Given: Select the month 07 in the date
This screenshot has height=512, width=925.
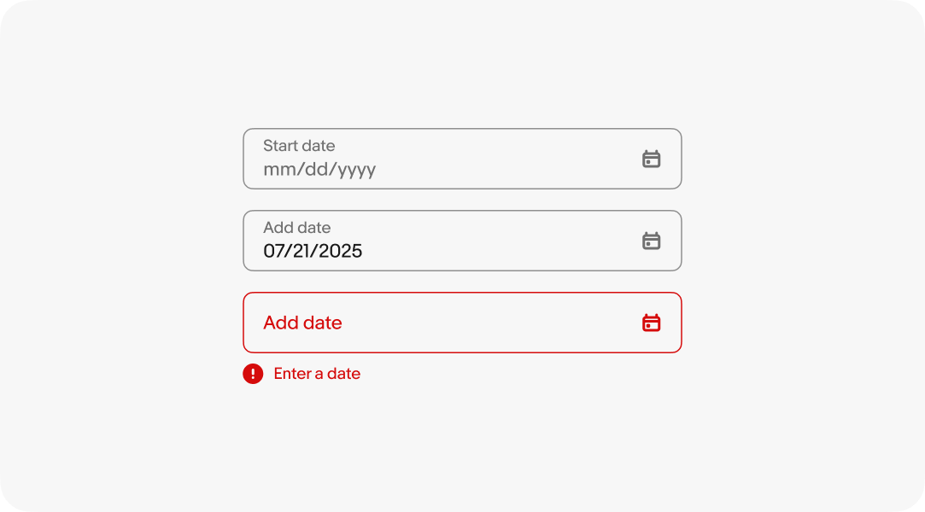Looking at the screenshot, I should click(x=274, y=251).
